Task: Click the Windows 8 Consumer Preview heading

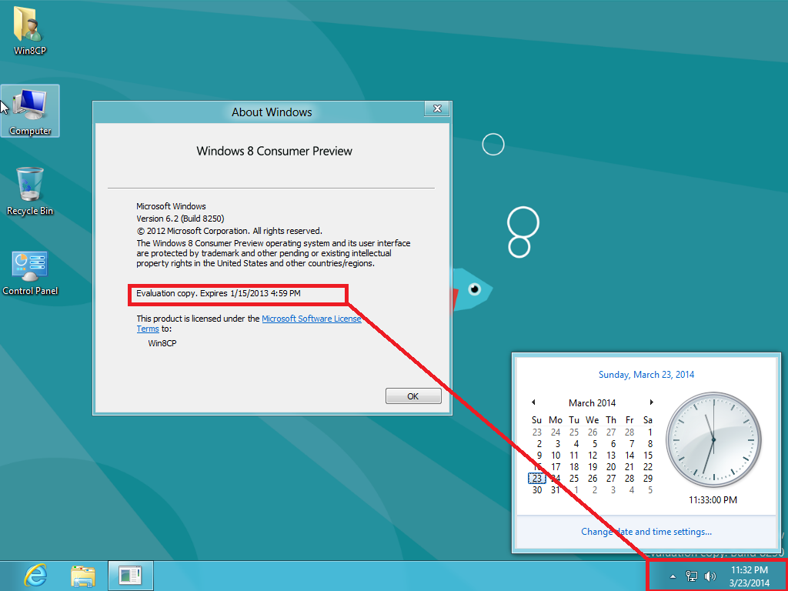Action: pyautogui.click(x=275, y=151)
